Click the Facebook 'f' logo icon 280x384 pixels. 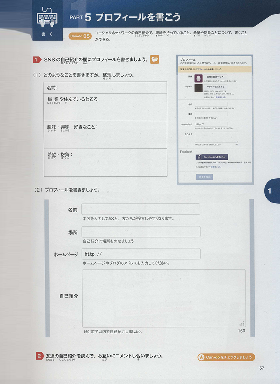pyautogui.click(x=198, y=157)
